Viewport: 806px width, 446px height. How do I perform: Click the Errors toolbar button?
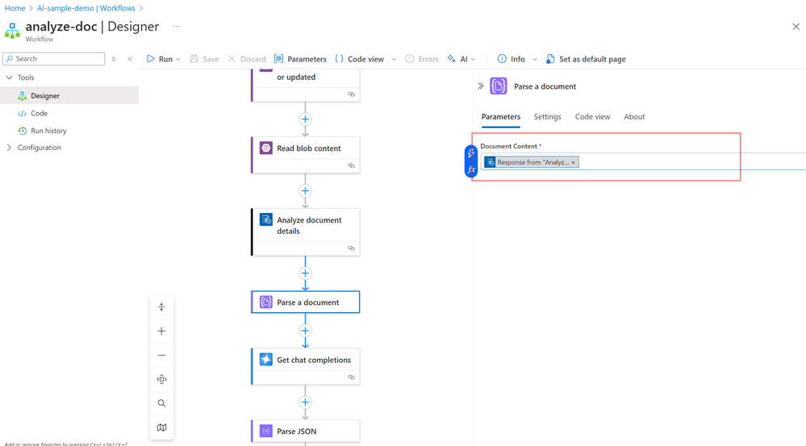click(422, 59)
